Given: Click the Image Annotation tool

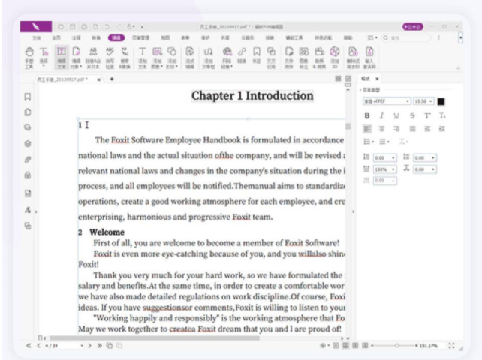Looking at the screenshot, I should tap(304, 58).
